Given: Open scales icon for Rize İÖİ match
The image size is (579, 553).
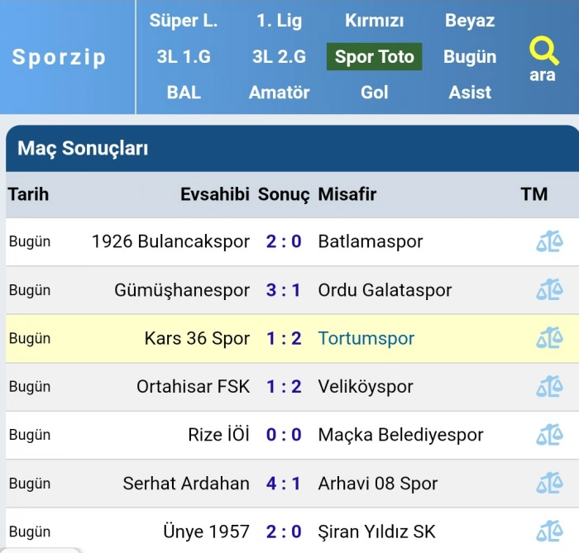Looking at the screenshot, I should [549, 435].
